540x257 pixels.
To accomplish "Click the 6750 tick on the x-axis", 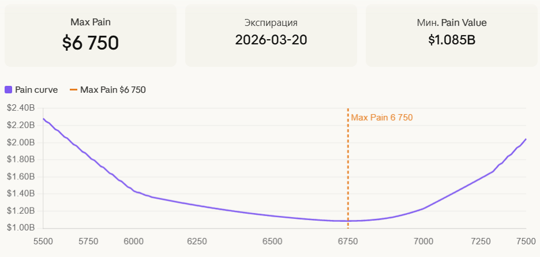I will point(347,241).
